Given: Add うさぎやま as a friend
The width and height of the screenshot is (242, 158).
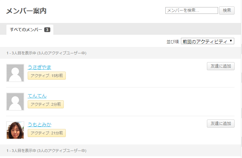Looking at the screenshot, I should pyautogui.click(x=220, y=66).
